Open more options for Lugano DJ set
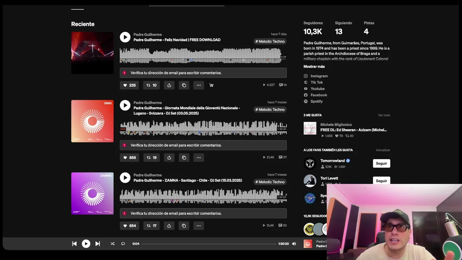The image size is (462, 260). tap(199, 157)
